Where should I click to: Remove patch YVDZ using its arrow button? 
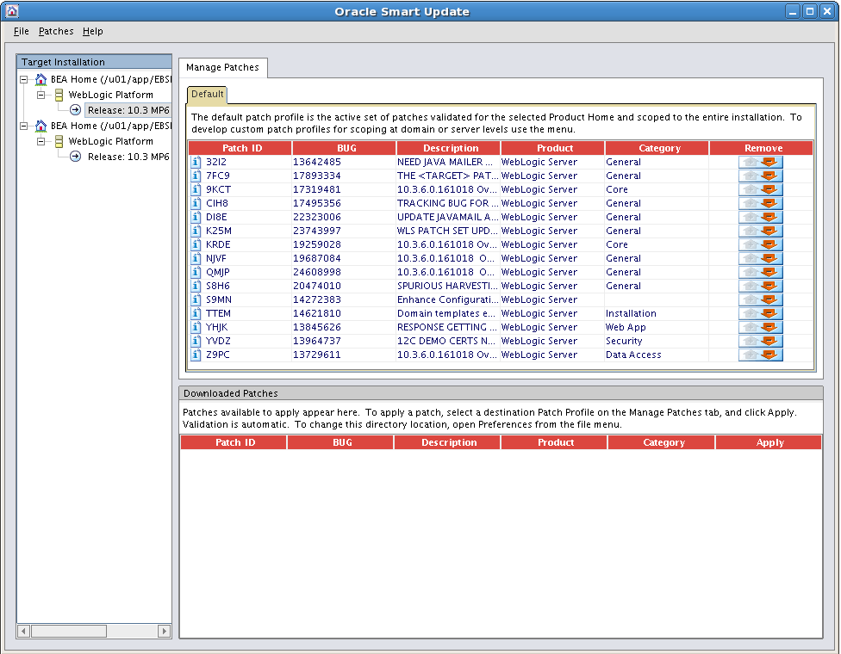coord(761,341)
